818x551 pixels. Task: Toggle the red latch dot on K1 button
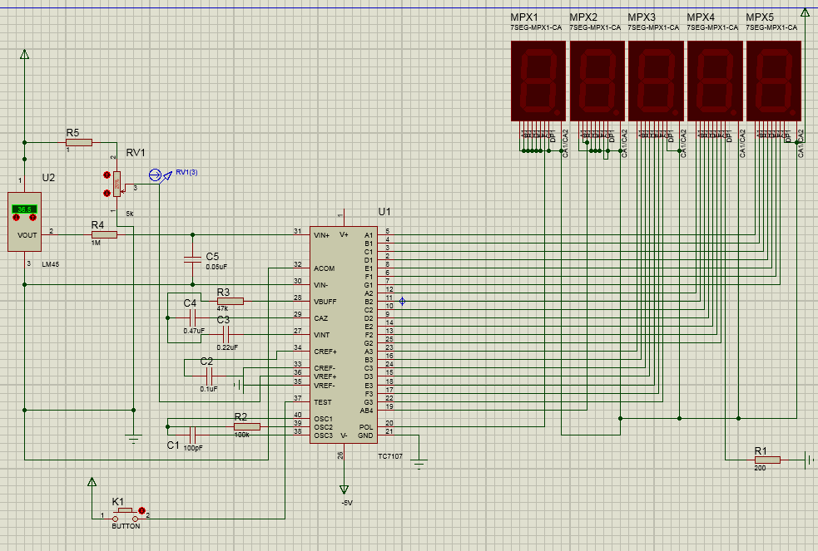point(142,511)
